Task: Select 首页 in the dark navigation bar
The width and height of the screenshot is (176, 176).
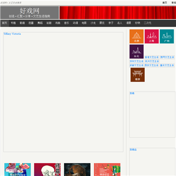Action: click(4, 23)
